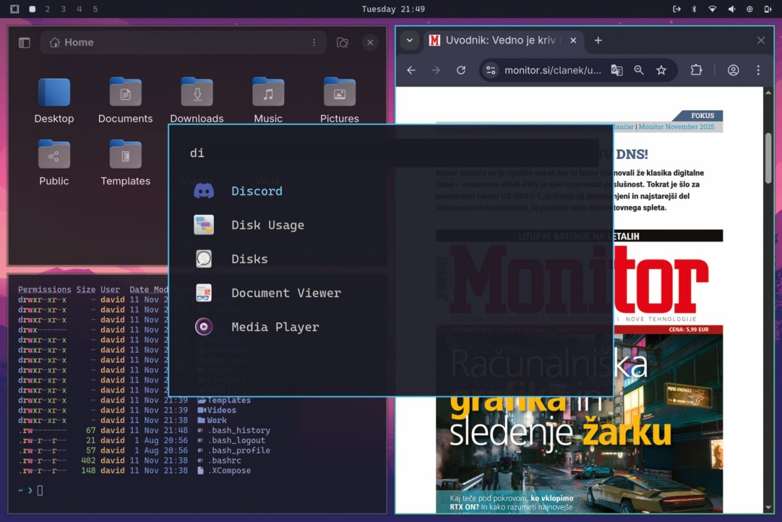
Task: Click the Templates entry in terminal listing
Action: point(224,400)
